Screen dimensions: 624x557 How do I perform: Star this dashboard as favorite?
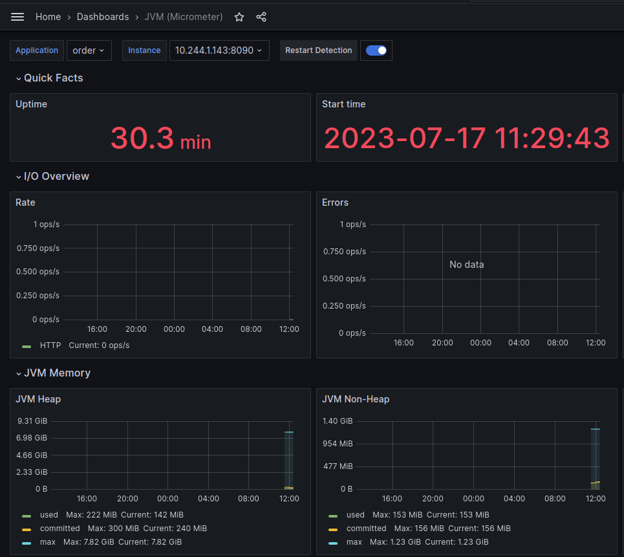[239, 17]
